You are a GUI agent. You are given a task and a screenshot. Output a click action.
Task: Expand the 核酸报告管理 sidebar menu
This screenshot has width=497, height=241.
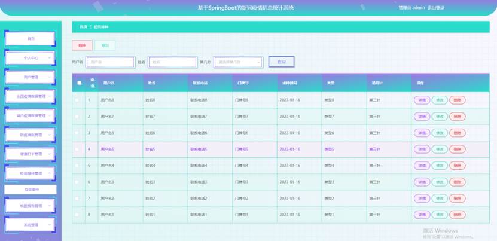[x=31, y=206]
